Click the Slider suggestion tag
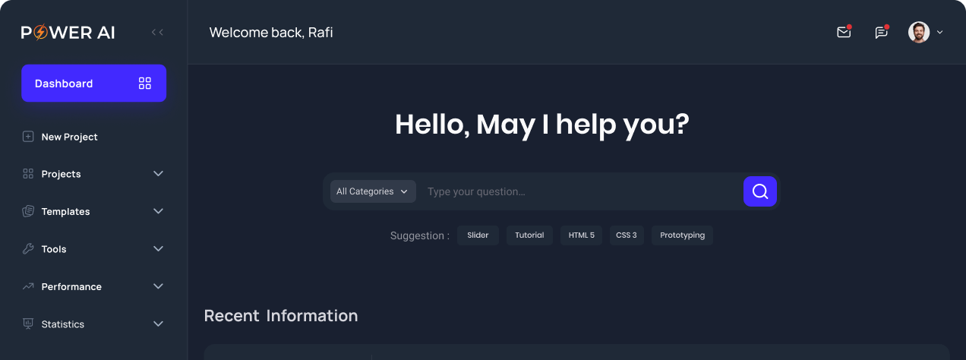 tap(478, 235)
